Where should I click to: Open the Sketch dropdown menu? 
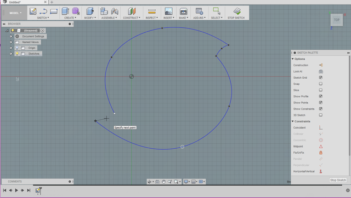pyautogui.click(x=43, y=18)
